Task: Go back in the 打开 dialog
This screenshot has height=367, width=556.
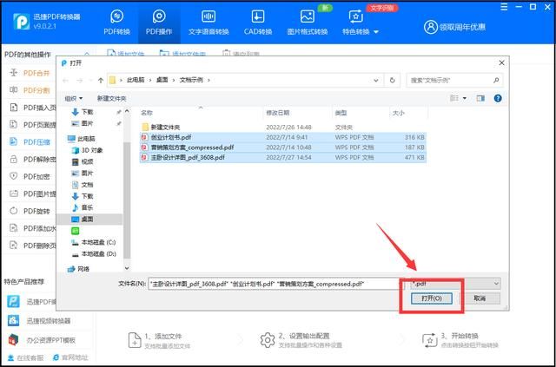Action: [x=65, y=81]
